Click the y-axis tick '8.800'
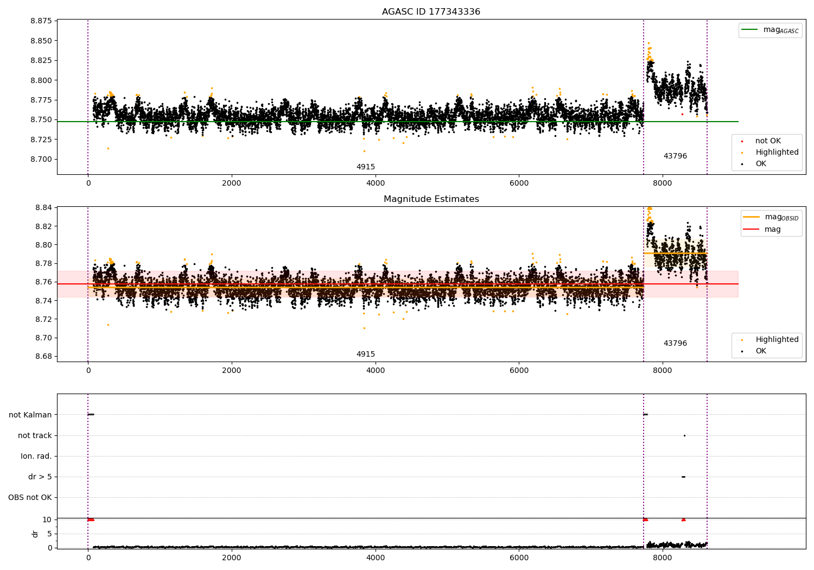Image resolution: width=814 pixels, height=570 pixels. pyautogui.click(x=41, y=80)
